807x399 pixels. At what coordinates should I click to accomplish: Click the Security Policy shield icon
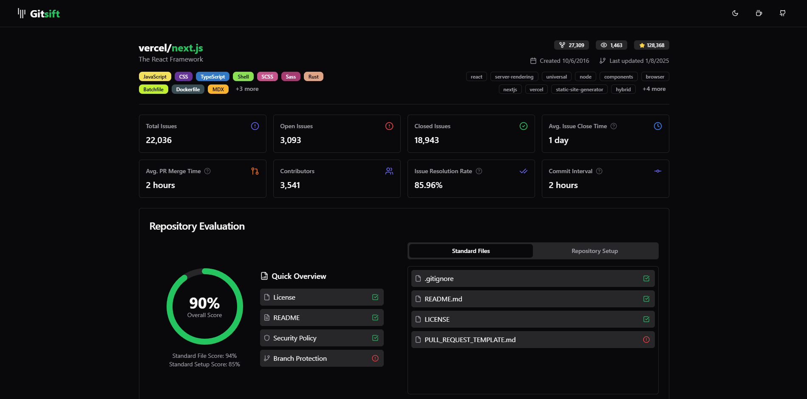coord(267,338)
